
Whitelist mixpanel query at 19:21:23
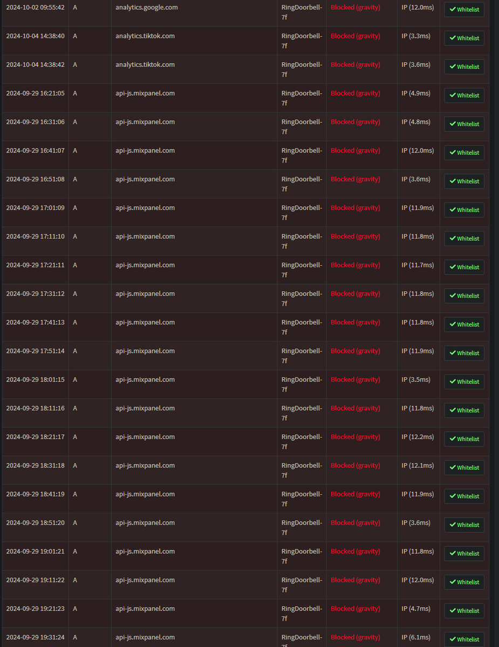click(464, 610)
